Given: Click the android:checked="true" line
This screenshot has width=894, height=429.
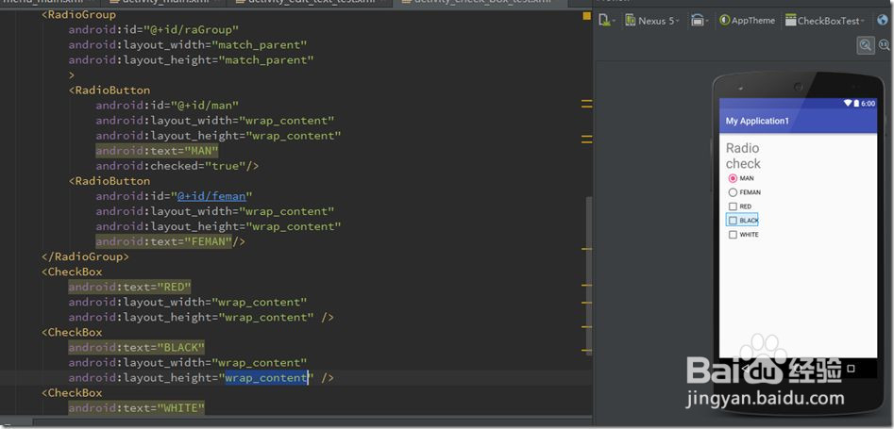Looking at the screenshot, I should [x=177, y=166].
